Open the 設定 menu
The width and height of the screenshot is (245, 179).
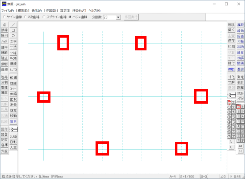coord(65,11)
